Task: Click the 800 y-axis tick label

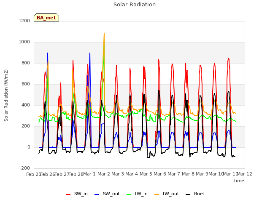Action: pos(26,63)
